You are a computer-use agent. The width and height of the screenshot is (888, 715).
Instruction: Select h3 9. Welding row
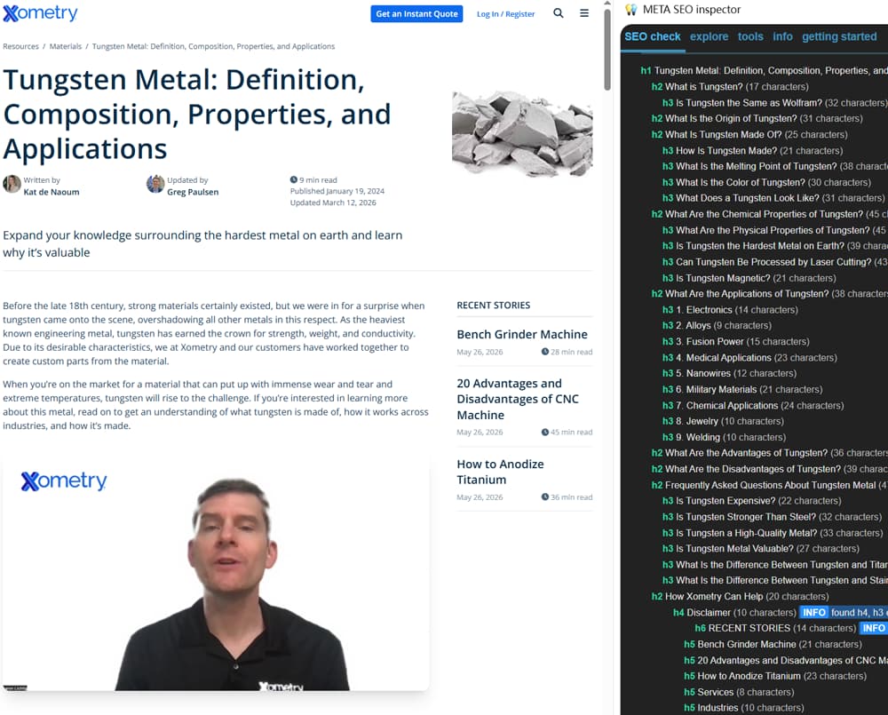click(724, 437)
